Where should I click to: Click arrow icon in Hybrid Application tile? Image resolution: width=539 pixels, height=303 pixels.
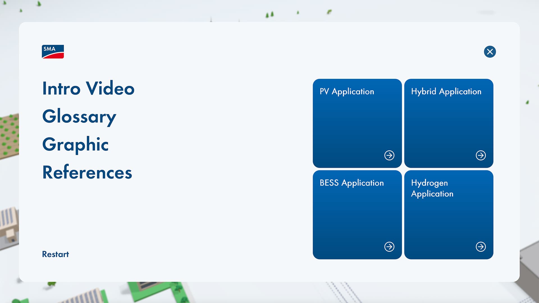[481, 155]
